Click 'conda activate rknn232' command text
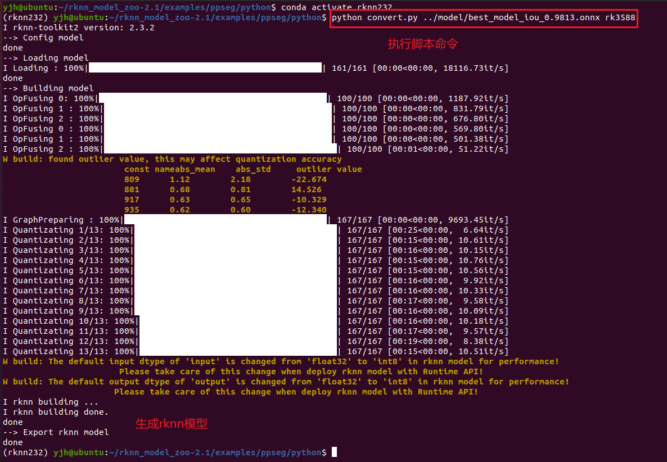 tap(336, 7)
